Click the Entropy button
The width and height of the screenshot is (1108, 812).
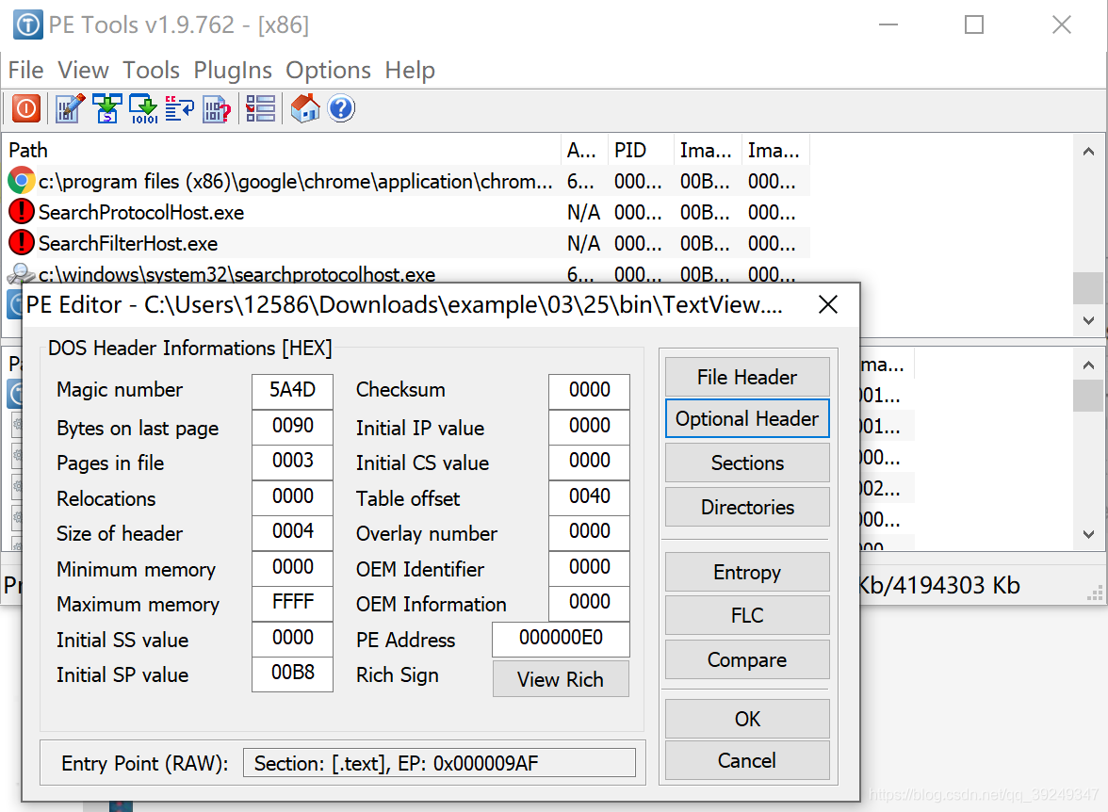tap(747, 572)
